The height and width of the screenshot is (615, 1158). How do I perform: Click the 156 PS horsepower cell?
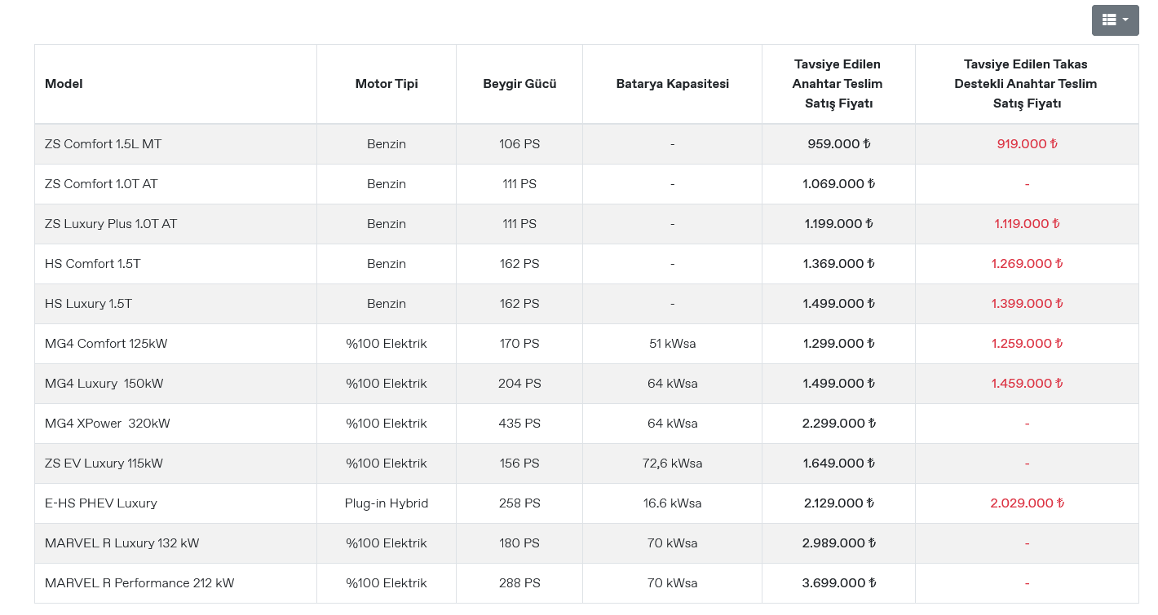tap(519, 463)
